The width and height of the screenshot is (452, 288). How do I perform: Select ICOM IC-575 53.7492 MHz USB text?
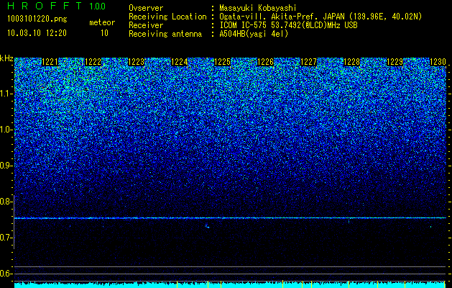288,25
